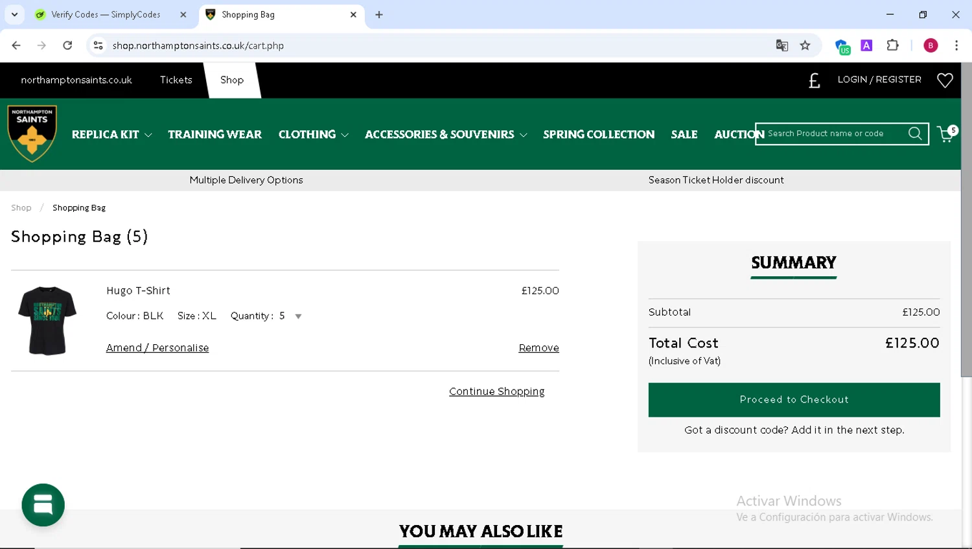Switch to Verify Codes SimplyCodes tab

tap(106, 14)
